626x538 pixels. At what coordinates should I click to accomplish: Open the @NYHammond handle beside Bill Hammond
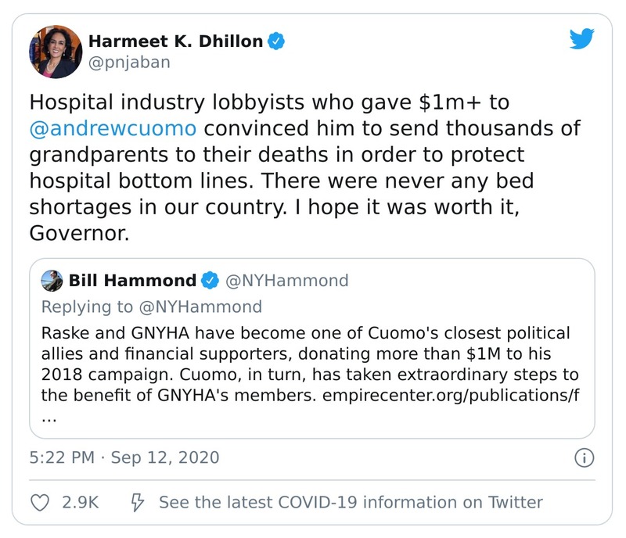[287, 280]
